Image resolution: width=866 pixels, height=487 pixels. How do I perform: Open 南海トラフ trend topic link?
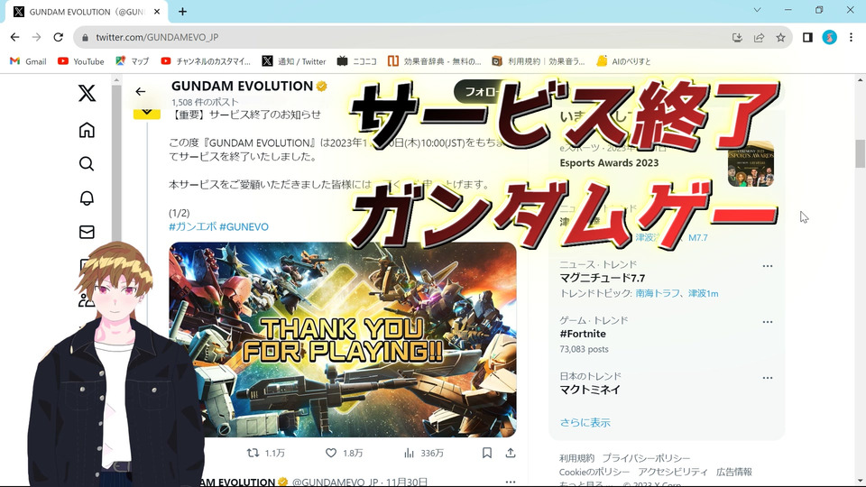pos(658,293)
